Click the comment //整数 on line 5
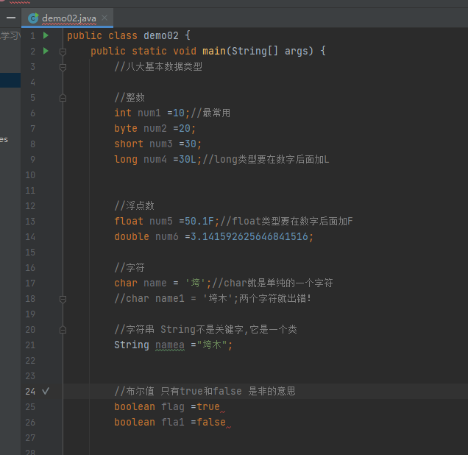 pos(130,98)
